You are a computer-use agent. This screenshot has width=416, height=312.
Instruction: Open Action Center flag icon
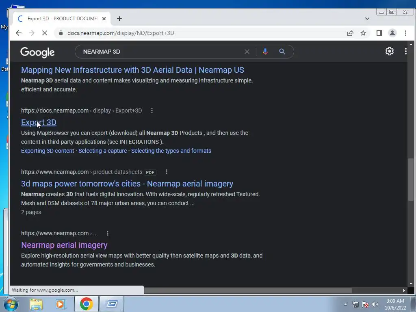[x=365, y=304]
